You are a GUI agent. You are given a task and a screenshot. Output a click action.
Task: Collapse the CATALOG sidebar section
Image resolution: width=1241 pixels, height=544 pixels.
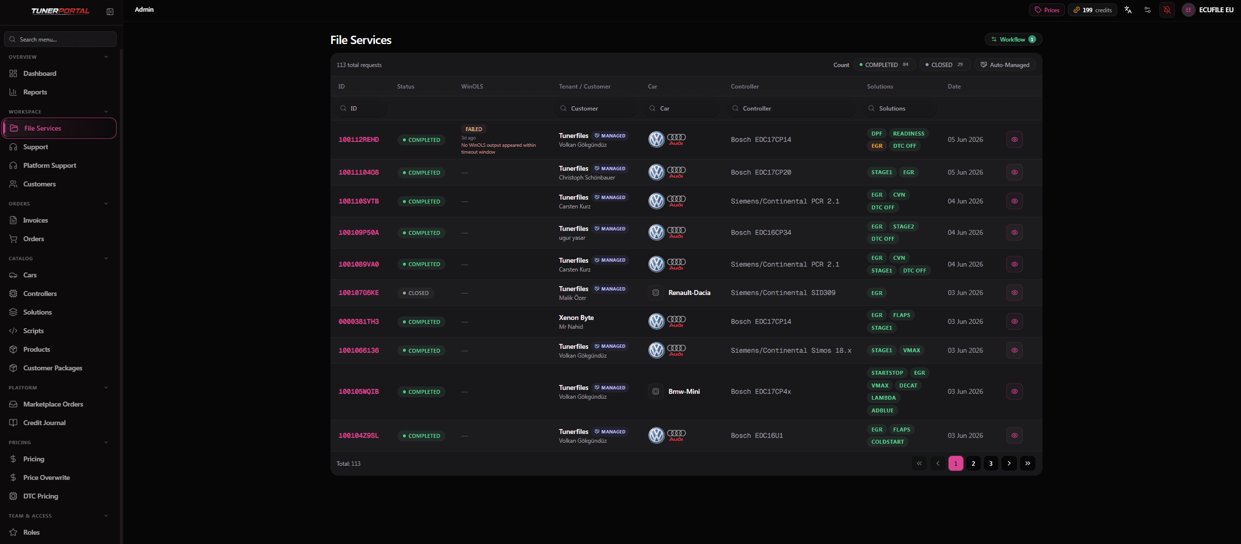pyautogui.click(x=106, y=258)
